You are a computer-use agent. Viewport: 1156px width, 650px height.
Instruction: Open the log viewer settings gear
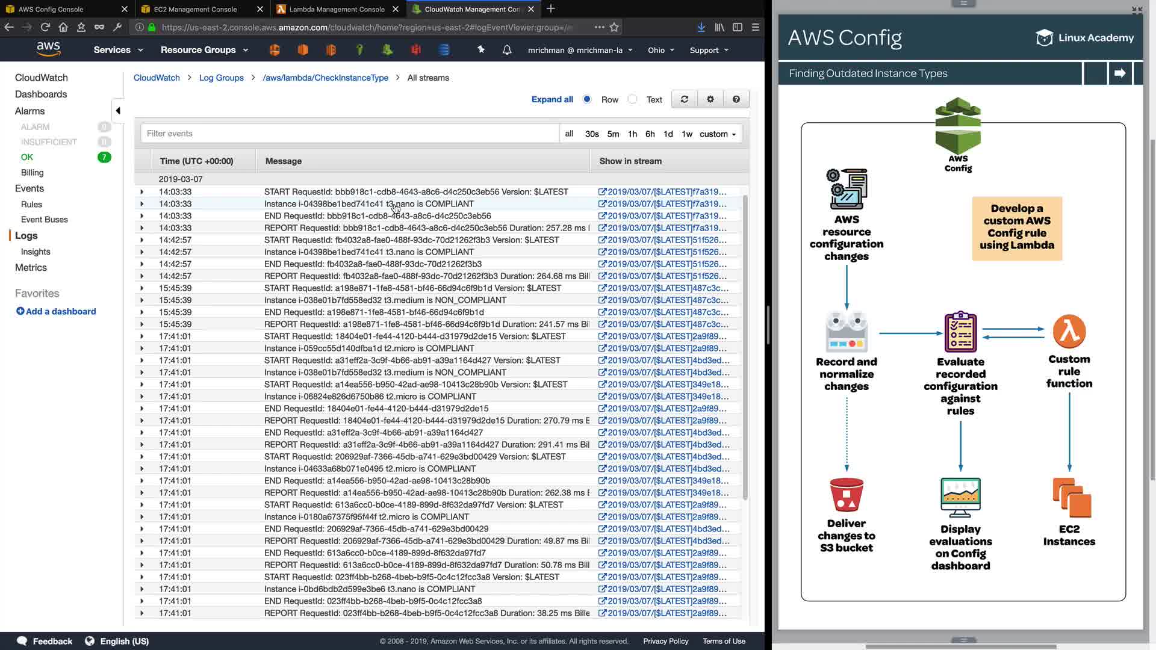click(710, 99)
